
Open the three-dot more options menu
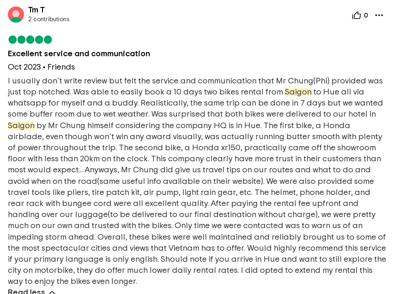[x=379, y=15]
